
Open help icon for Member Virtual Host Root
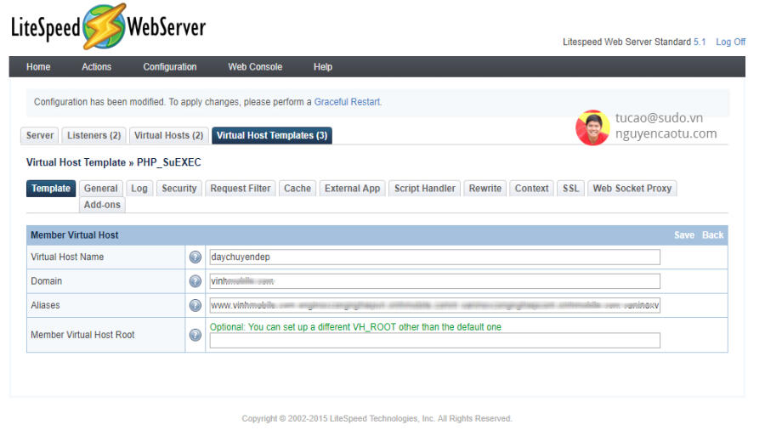pyautogui.click(x=195, y=335)
